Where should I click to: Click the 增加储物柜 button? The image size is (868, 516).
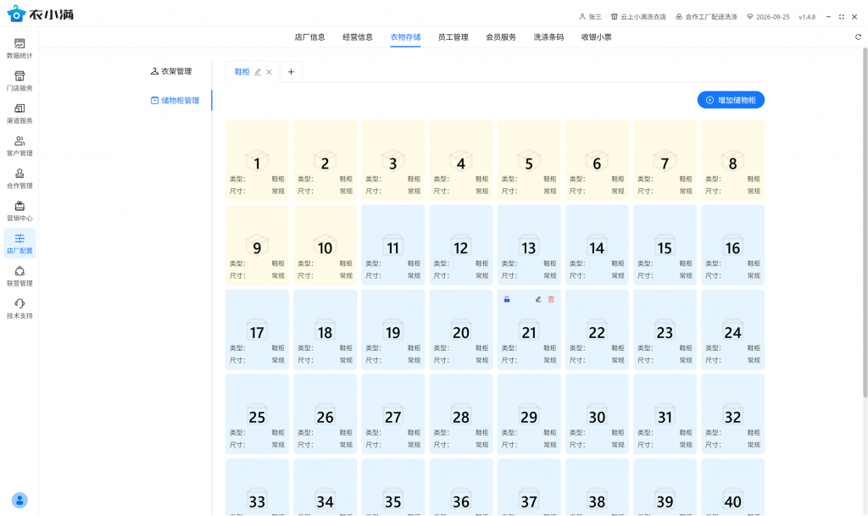coord(731,100)
